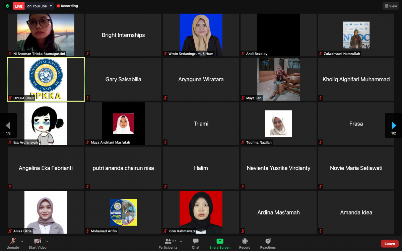The image size is (402, 251).
Task: Select the Bright Internships participant tile
Action: point(123,35)
